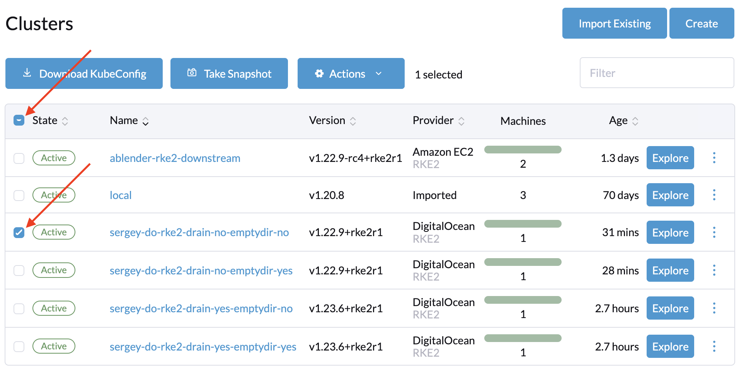Screen dimensions: 739x371
Task: Click the '70 days' age cell
Action: pos(621,195)
